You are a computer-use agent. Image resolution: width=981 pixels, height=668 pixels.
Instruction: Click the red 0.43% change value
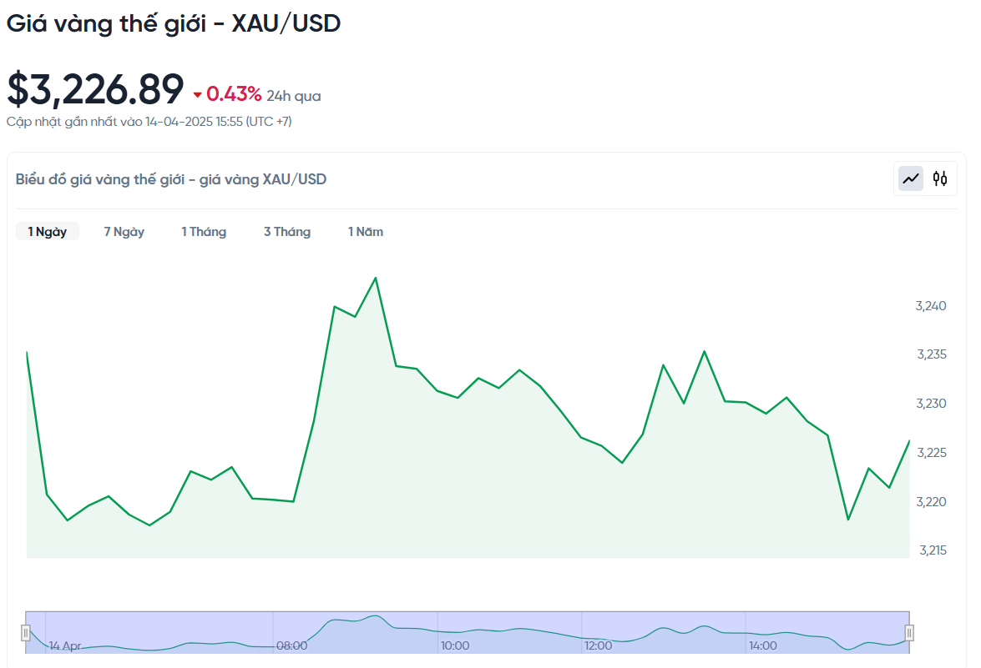click(234, 93)
